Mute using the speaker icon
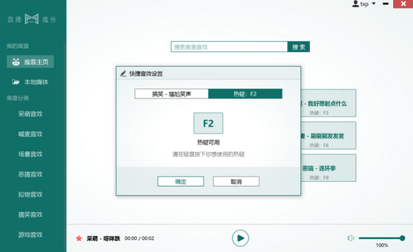Screen dimensions: 413x252 coord(351,238)
